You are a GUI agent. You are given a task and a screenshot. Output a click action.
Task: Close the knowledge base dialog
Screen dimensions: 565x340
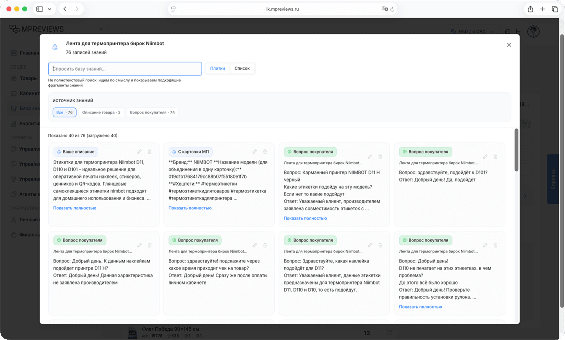tap(509, 45)
